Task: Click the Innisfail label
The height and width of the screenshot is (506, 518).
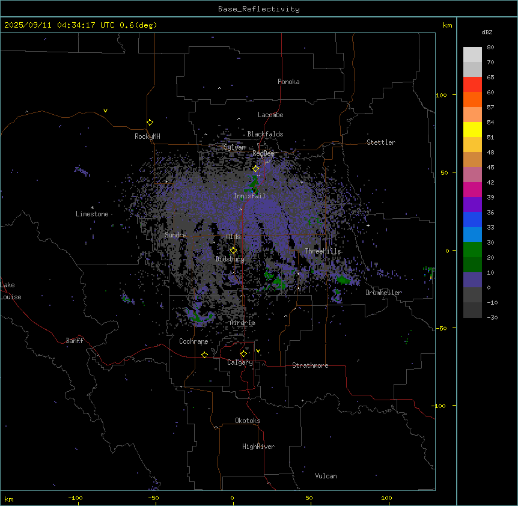Action: (249, 196)
